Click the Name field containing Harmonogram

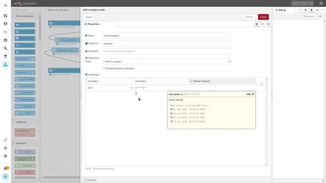point(167,36)
